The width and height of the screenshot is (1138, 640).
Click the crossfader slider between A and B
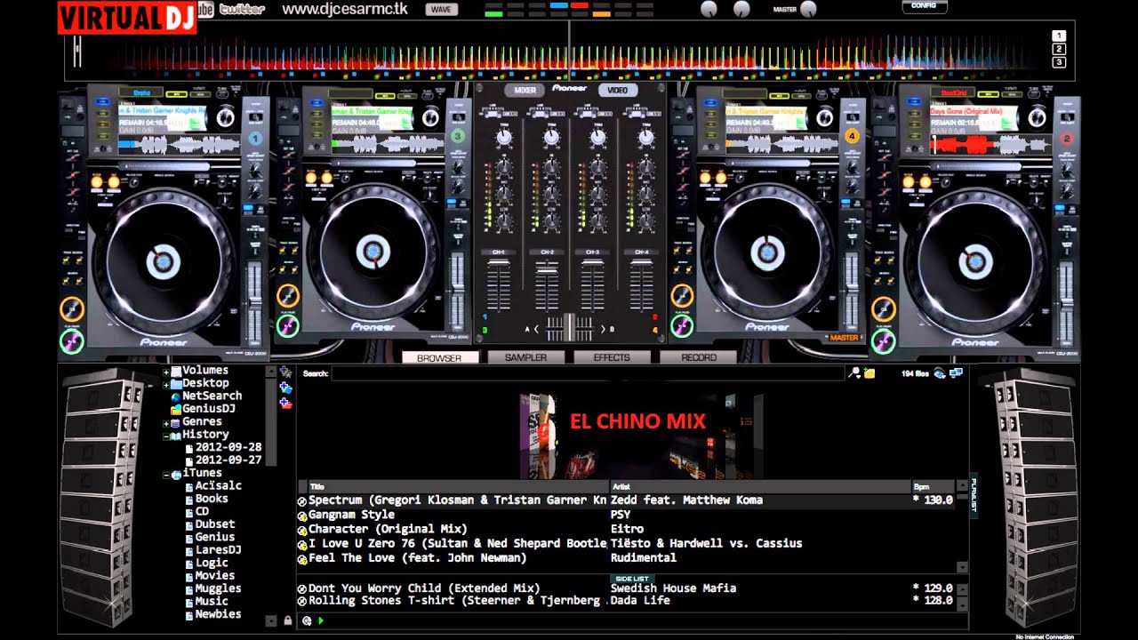[569, 328]
